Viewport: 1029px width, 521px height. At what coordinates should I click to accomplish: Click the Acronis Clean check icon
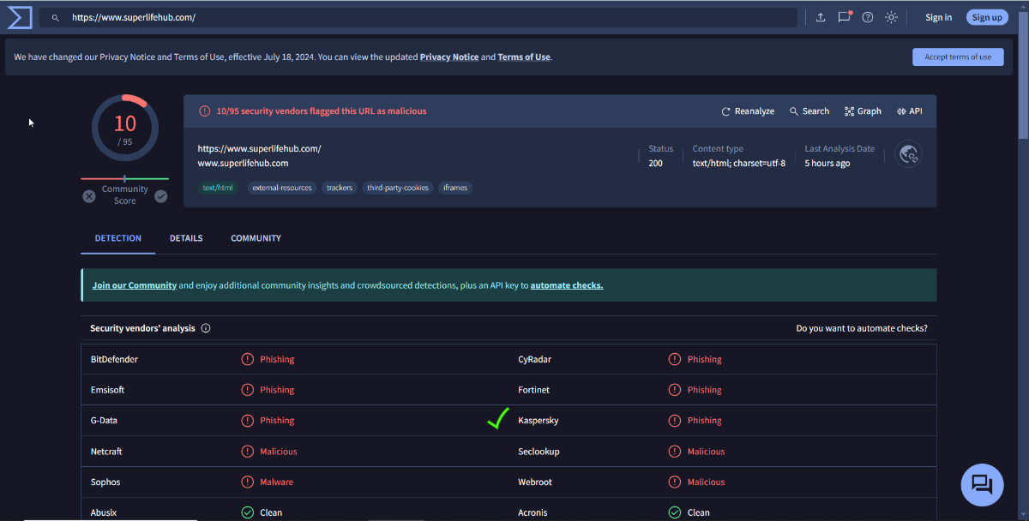675,512
